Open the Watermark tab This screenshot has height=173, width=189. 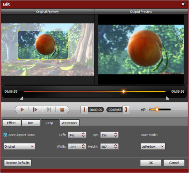(x=70, y=123)
